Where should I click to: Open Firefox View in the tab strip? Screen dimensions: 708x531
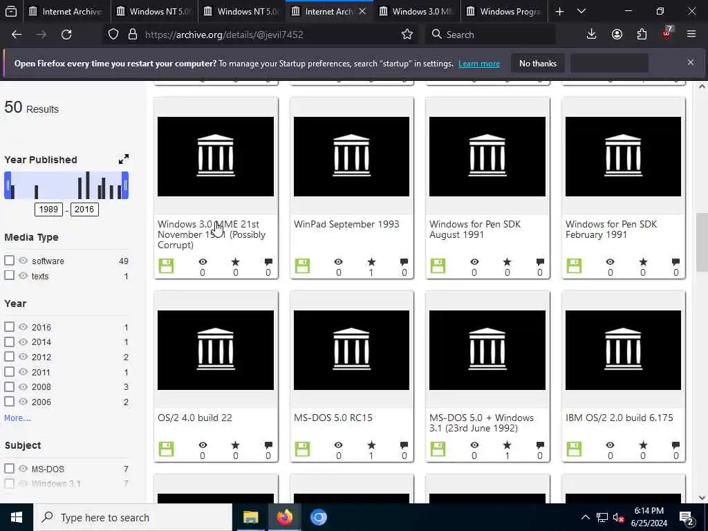click(x=11, y=11)
